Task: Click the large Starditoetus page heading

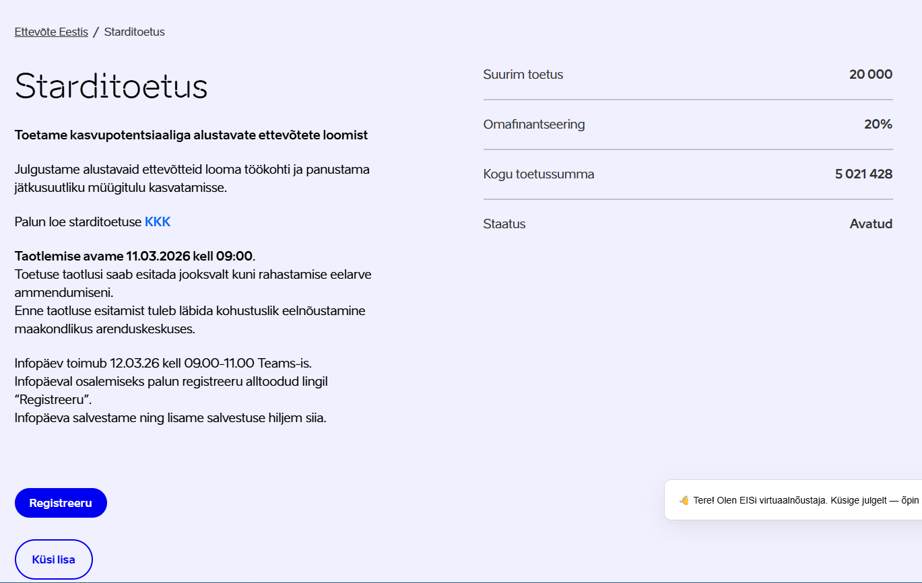Action: [x=111, y=86]
